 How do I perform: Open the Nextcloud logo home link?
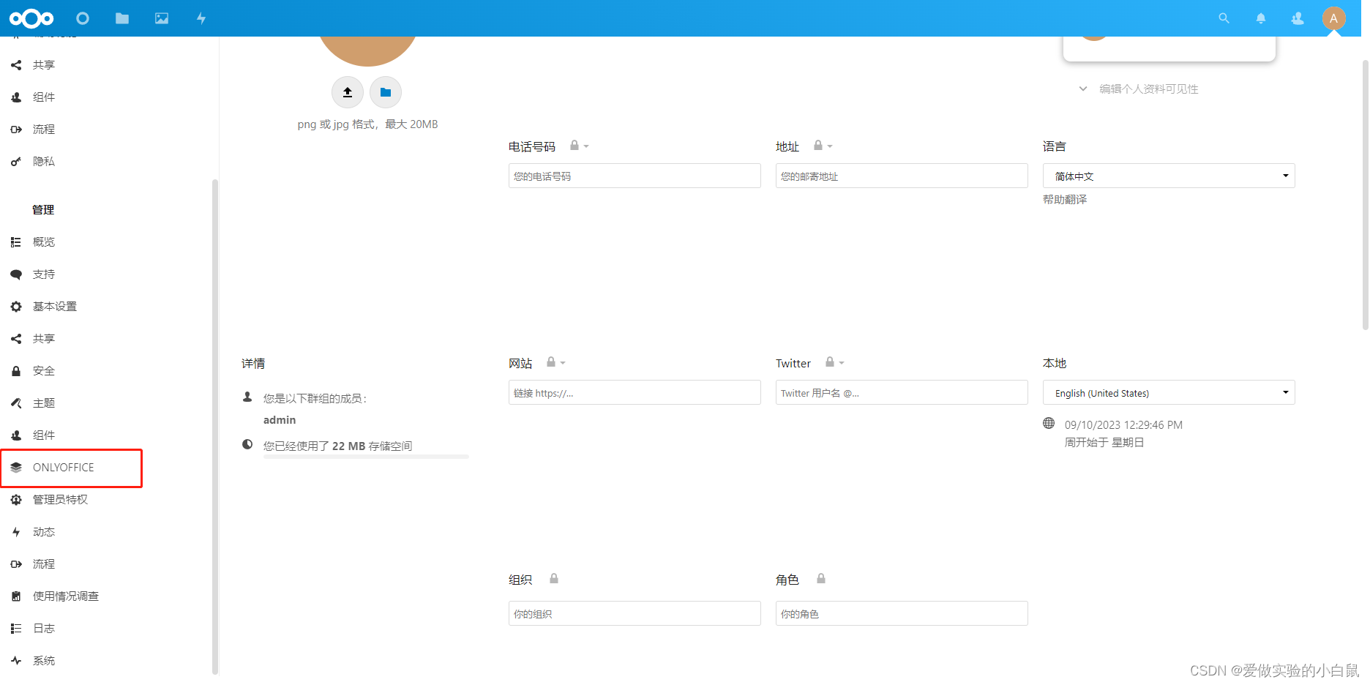[31, 18]
